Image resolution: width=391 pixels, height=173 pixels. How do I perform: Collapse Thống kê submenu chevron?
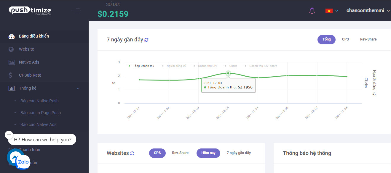(78, 88)
